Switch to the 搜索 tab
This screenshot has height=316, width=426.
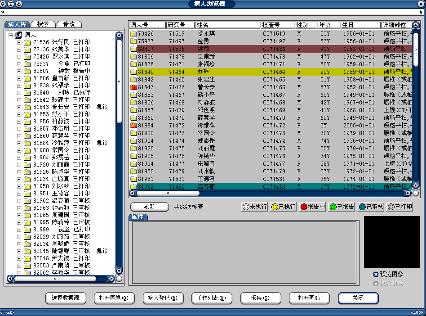43,24
